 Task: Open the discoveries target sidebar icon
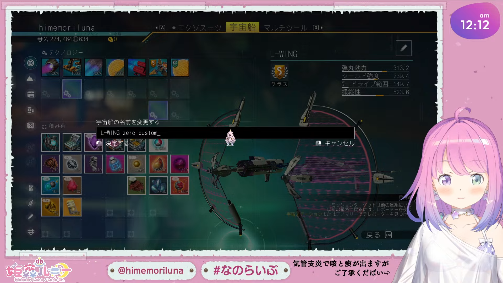coord(31,63)
